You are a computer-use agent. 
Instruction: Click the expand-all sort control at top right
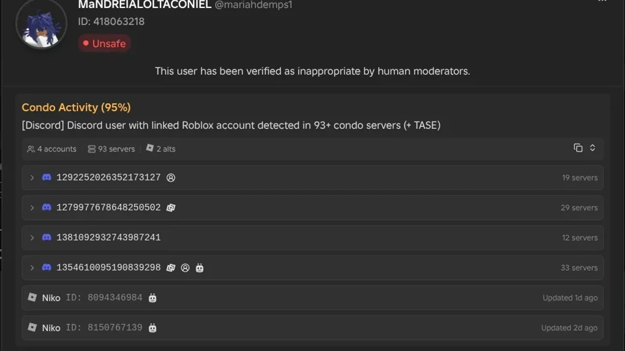click(x=592, y=148)
